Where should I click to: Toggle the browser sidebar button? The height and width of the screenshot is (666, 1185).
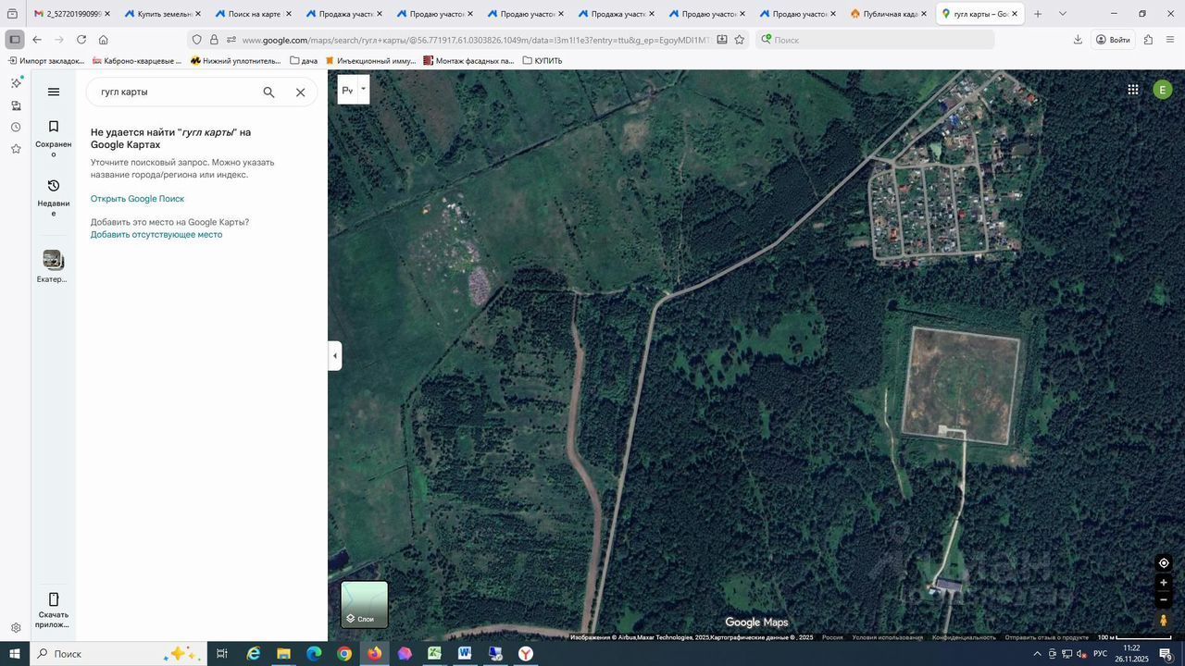[14, 40]
